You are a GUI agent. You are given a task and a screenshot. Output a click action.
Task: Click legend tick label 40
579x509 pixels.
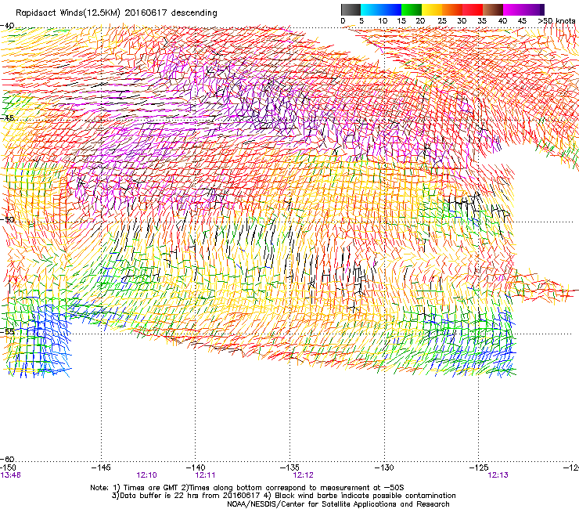point(502,21)
